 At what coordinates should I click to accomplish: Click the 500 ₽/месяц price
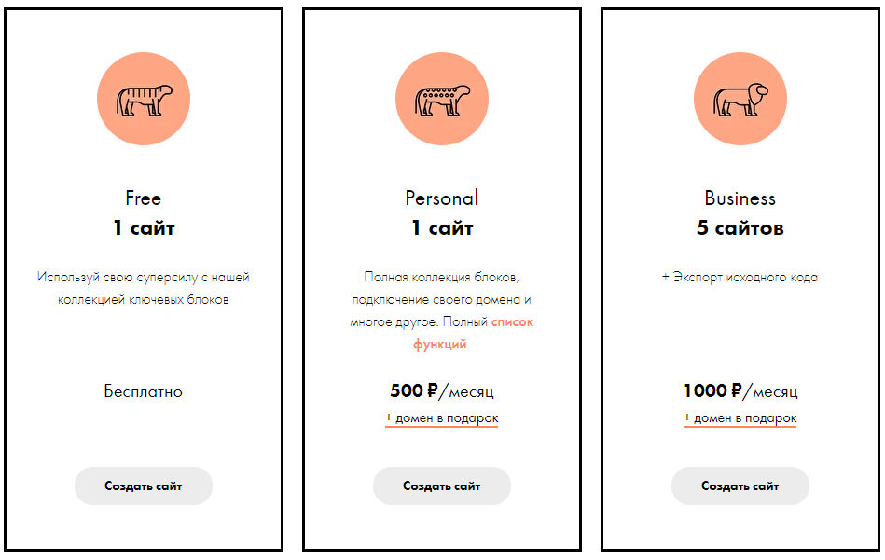441,390
